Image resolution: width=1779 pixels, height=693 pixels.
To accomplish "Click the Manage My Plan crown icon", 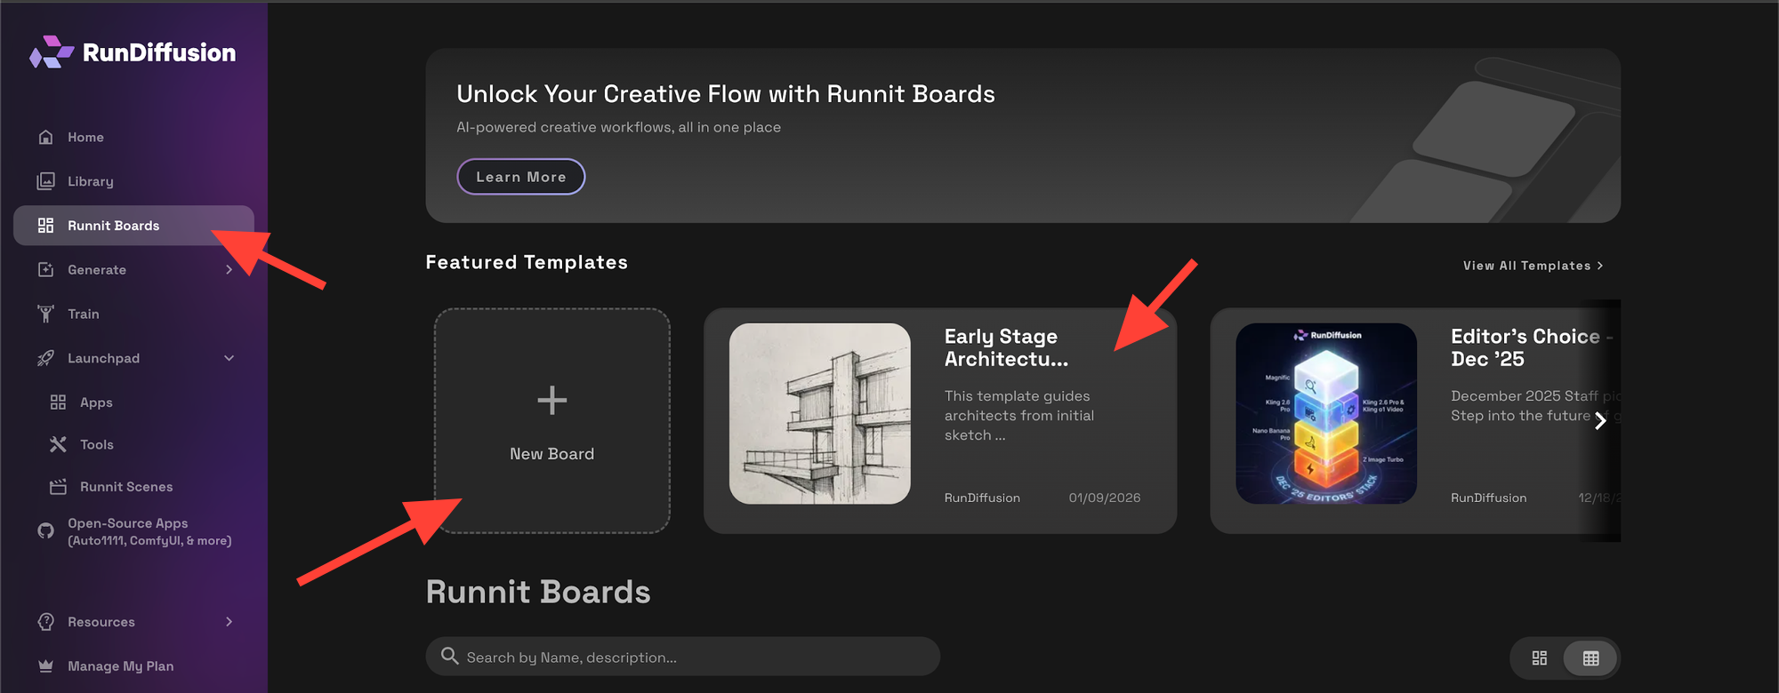I will [x=46, y=665].
